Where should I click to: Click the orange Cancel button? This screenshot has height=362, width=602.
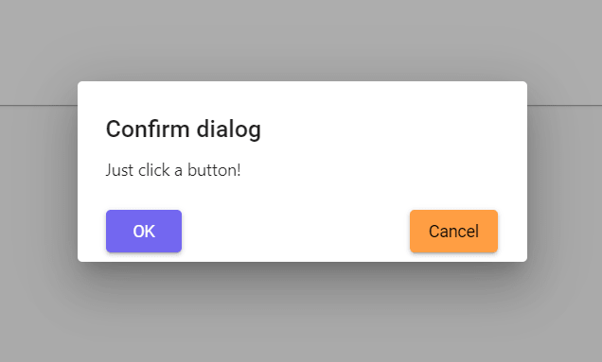click(x=453, y=232)
